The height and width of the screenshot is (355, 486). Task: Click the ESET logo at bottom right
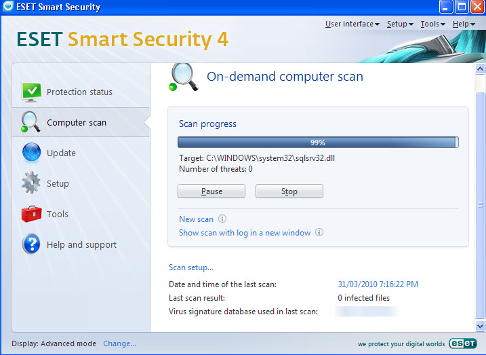(463, 343)
